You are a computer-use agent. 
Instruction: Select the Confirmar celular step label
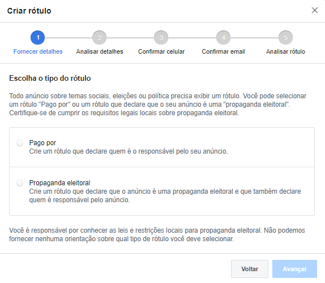click(x=161, y=51)
